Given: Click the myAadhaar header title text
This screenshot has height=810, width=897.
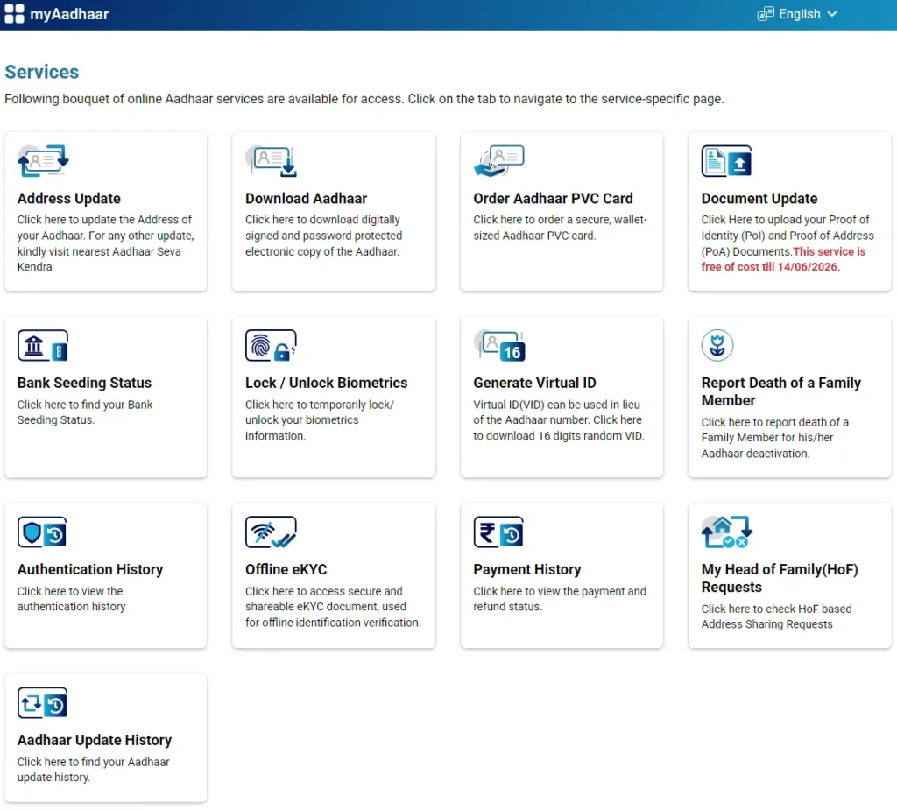Looking at the screenshot, I should point(69,14).
